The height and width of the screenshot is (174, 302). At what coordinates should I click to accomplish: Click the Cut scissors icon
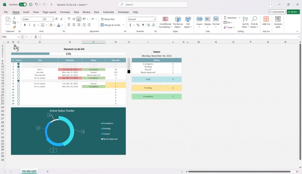tap(14, 18)
